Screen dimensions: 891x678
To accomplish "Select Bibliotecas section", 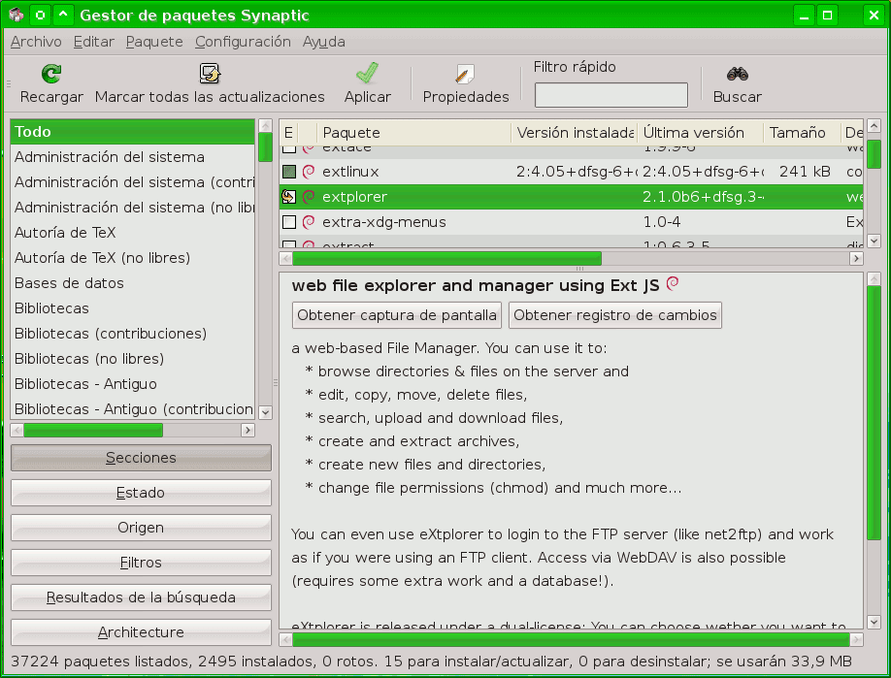I will pyautogui.click(x=132, y=308).
